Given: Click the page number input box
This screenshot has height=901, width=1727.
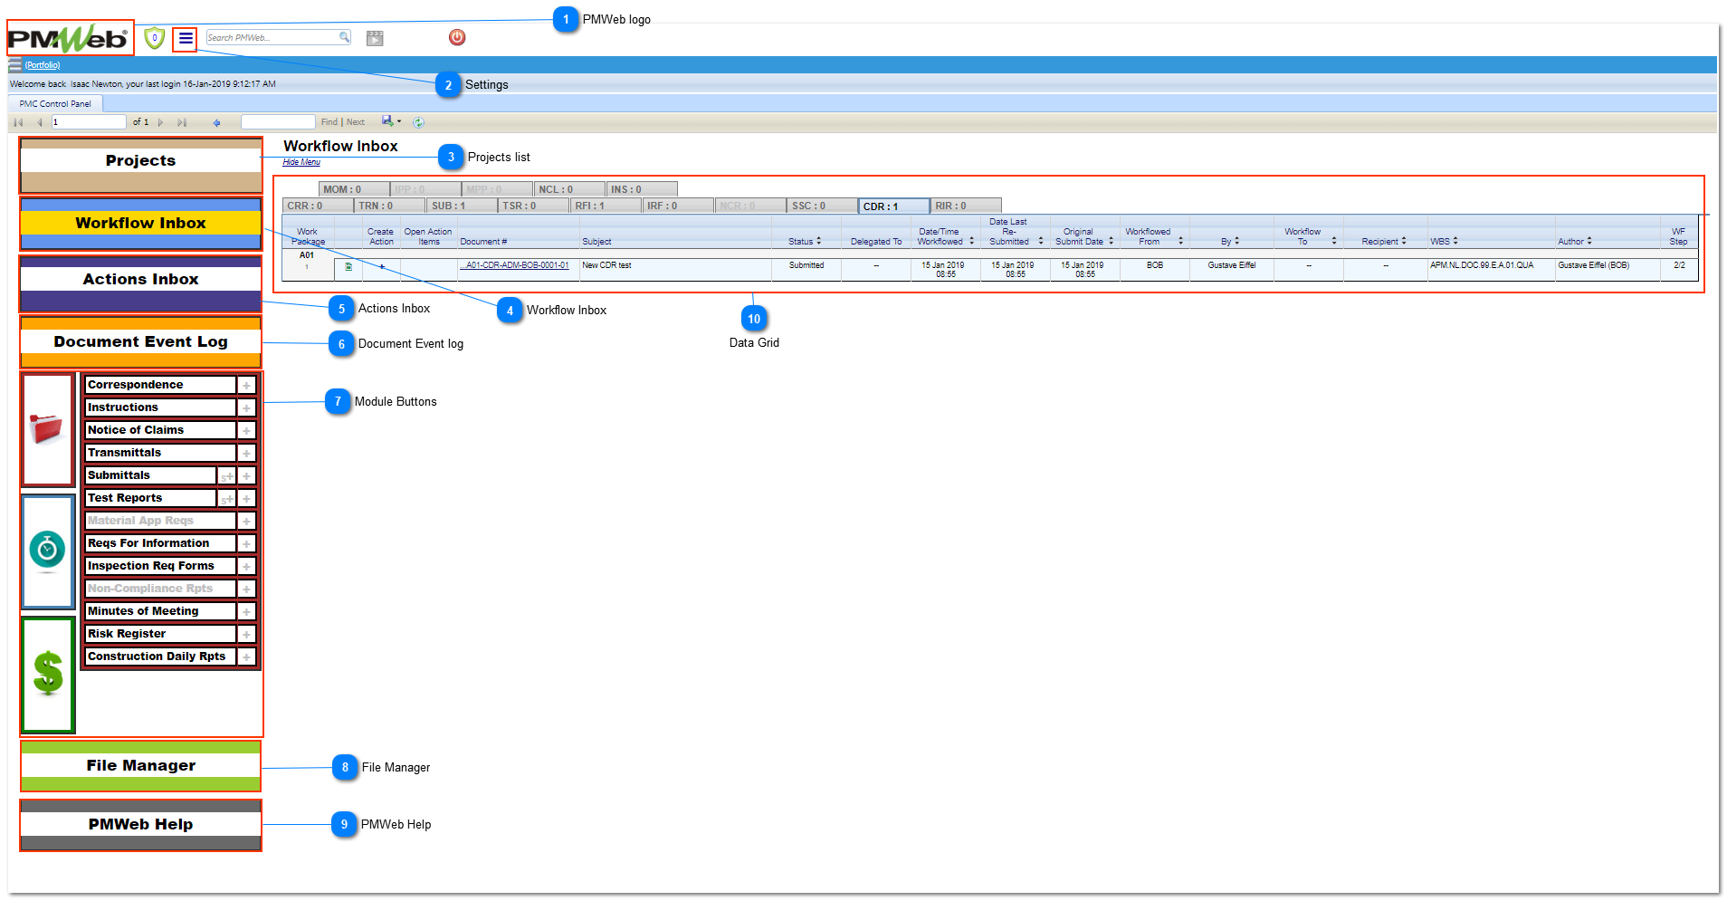Looking at the screenshot, I should point(89,122).
